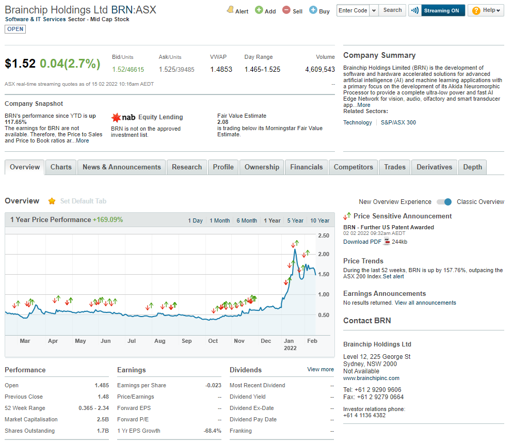Toggle the Classic Overview switch

coord(444,202)
